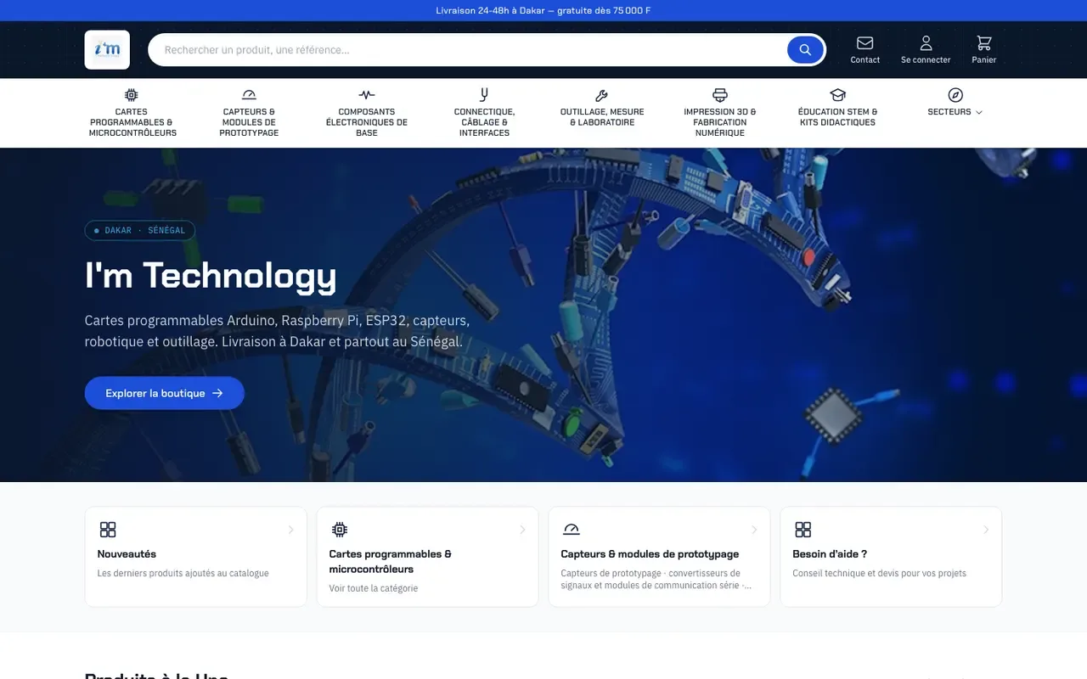Click the search magnifier button
Image resolution: width=1087 pixels, height=679 pixels.
(805, 50)
